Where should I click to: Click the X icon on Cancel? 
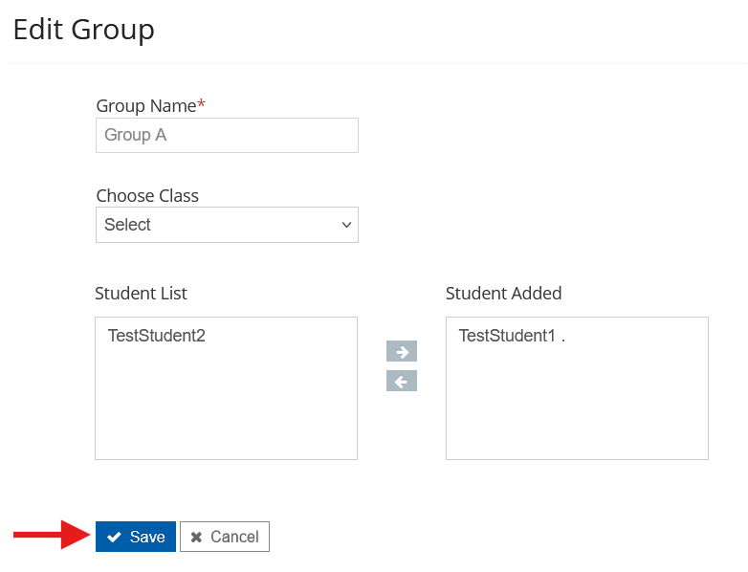pos(196,537)
